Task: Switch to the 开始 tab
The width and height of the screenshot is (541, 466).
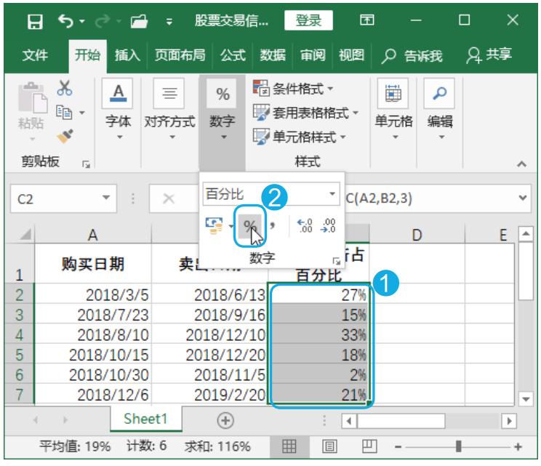Action: click(x=88, y=55)
